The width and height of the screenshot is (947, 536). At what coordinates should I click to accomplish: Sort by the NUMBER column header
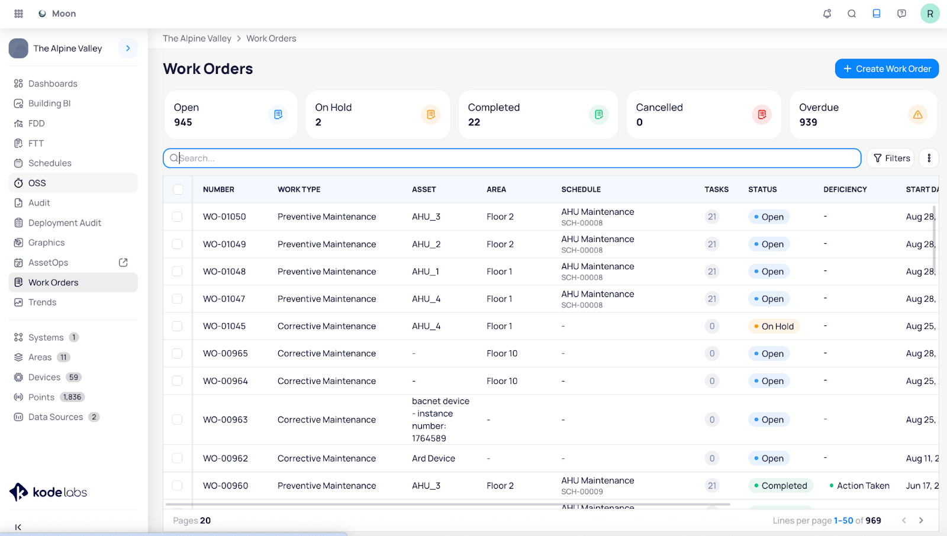tap(218, 189)
